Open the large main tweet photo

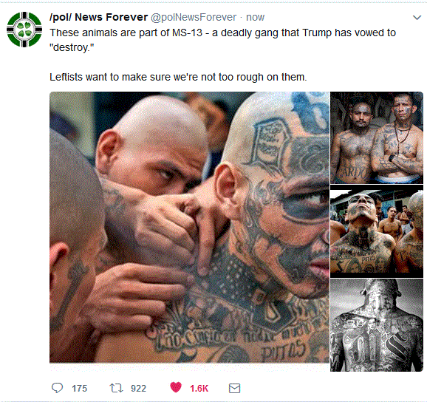[x=189, y=227]
